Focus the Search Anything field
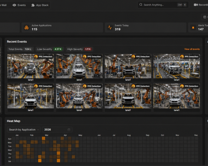This screenshot has height=166, width=208. tap(163, 5)
